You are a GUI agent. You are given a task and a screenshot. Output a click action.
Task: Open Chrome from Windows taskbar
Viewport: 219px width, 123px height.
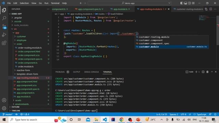point(121,120)
